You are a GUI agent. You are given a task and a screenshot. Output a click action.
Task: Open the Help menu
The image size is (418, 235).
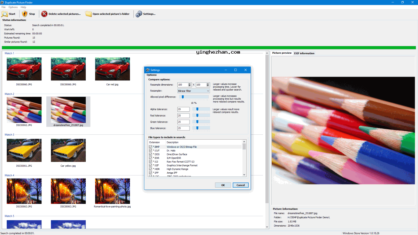(23, 7)
